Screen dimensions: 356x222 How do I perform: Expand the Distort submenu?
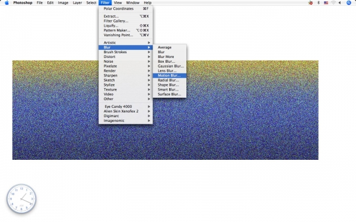click(126, 57)
